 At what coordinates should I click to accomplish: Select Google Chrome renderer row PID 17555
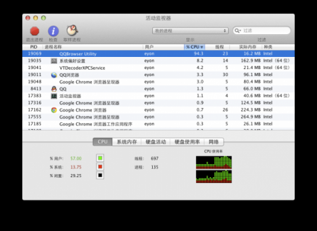tap(158, 117)
